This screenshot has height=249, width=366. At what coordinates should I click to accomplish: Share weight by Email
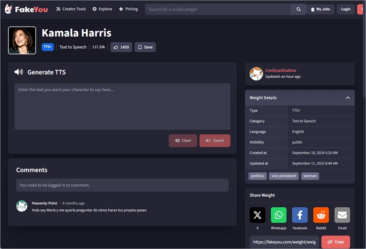pyautogui.click(x=342, y=215)
